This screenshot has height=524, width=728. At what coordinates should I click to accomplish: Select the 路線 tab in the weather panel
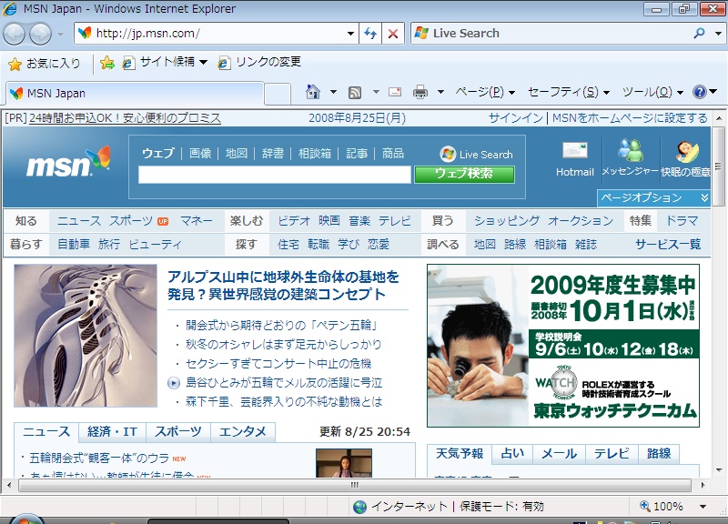tap(659, 453)
